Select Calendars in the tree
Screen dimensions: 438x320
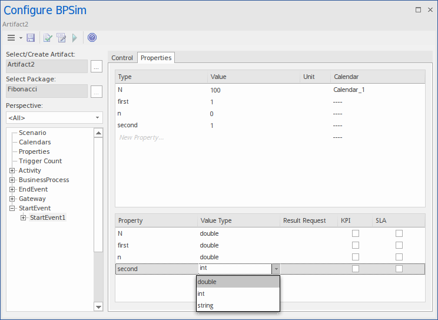click(x=35, y=142)
